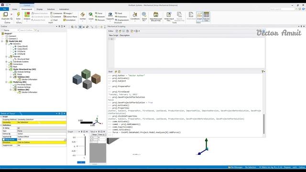Click the Scoping Method value field
306x172 pixels.
click(x=42, y=119)
